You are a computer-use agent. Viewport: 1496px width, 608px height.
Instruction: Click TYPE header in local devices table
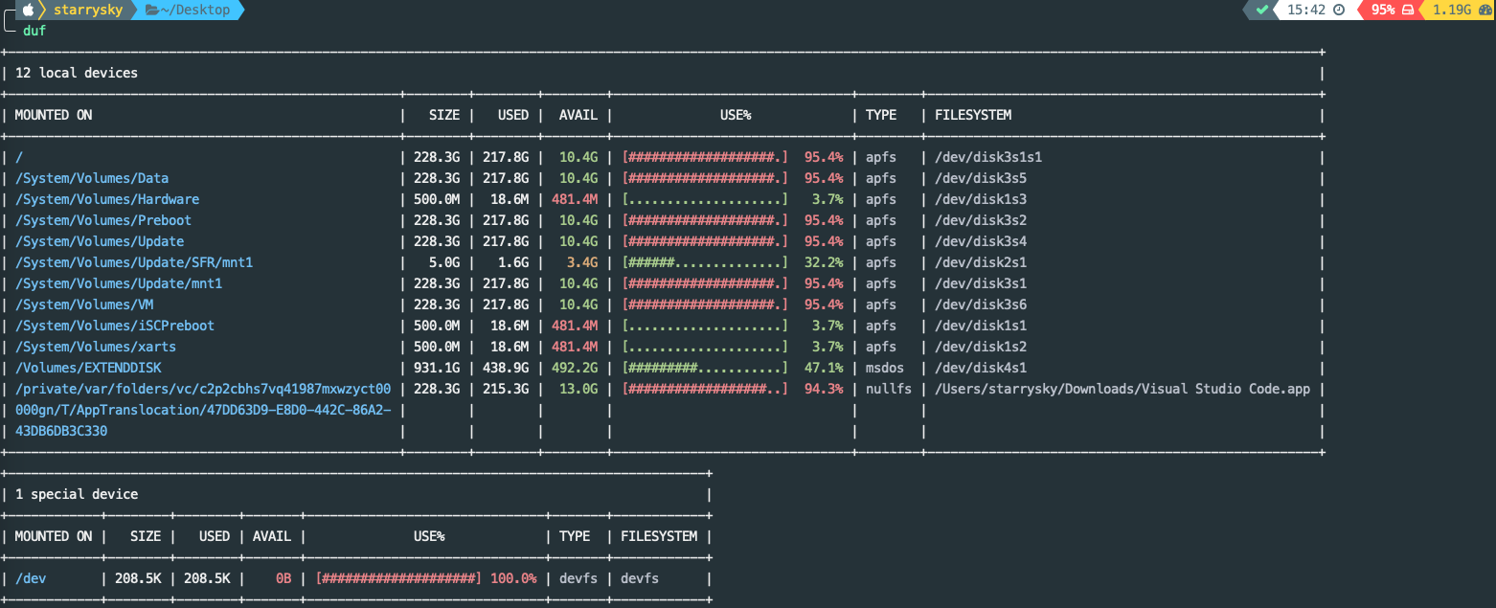coord(881,115)
